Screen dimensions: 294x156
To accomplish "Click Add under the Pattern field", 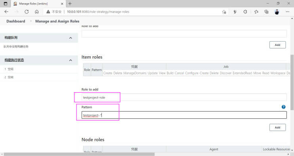I will (277, 127).
